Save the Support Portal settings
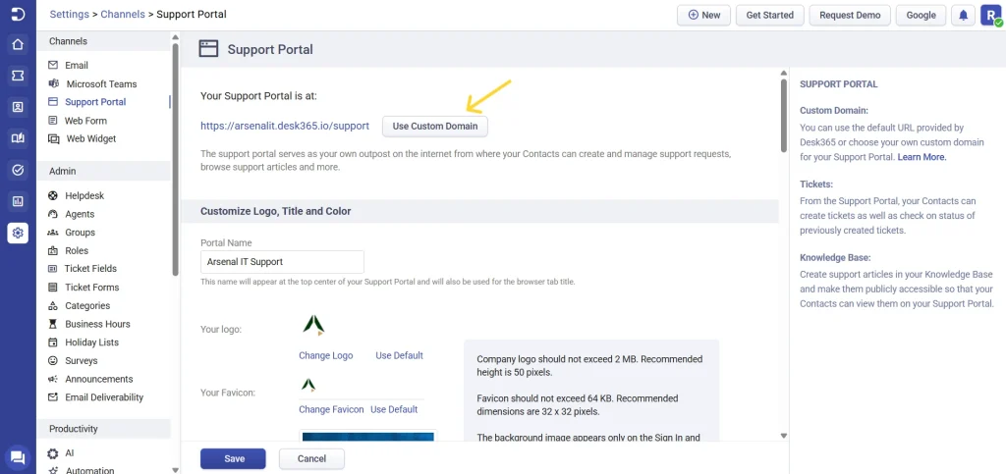Image resolution: width=1006 pixels, height=474 pixels. 234,458
